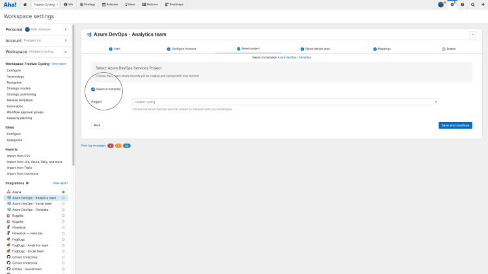Go to the Select project step

coord(249,49)
